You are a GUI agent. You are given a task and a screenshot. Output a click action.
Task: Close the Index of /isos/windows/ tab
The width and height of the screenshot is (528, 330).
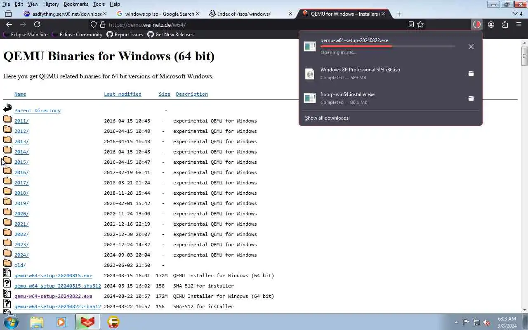(290, 14)
